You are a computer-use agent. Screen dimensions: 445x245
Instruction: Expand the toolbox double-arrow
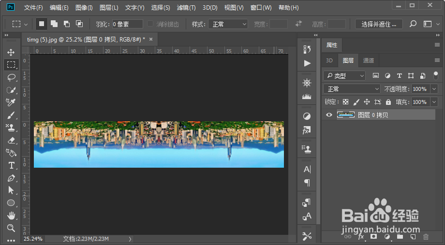[7, 35]
